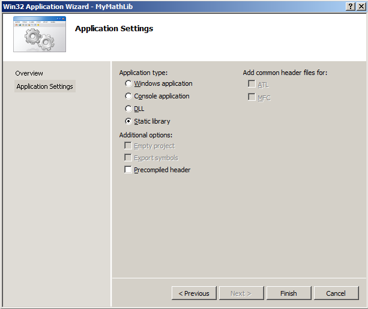Enable the Precompiled header checkbox

(x=128, y=170)
